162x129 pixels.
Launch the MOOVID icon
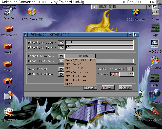pos(155,44)
